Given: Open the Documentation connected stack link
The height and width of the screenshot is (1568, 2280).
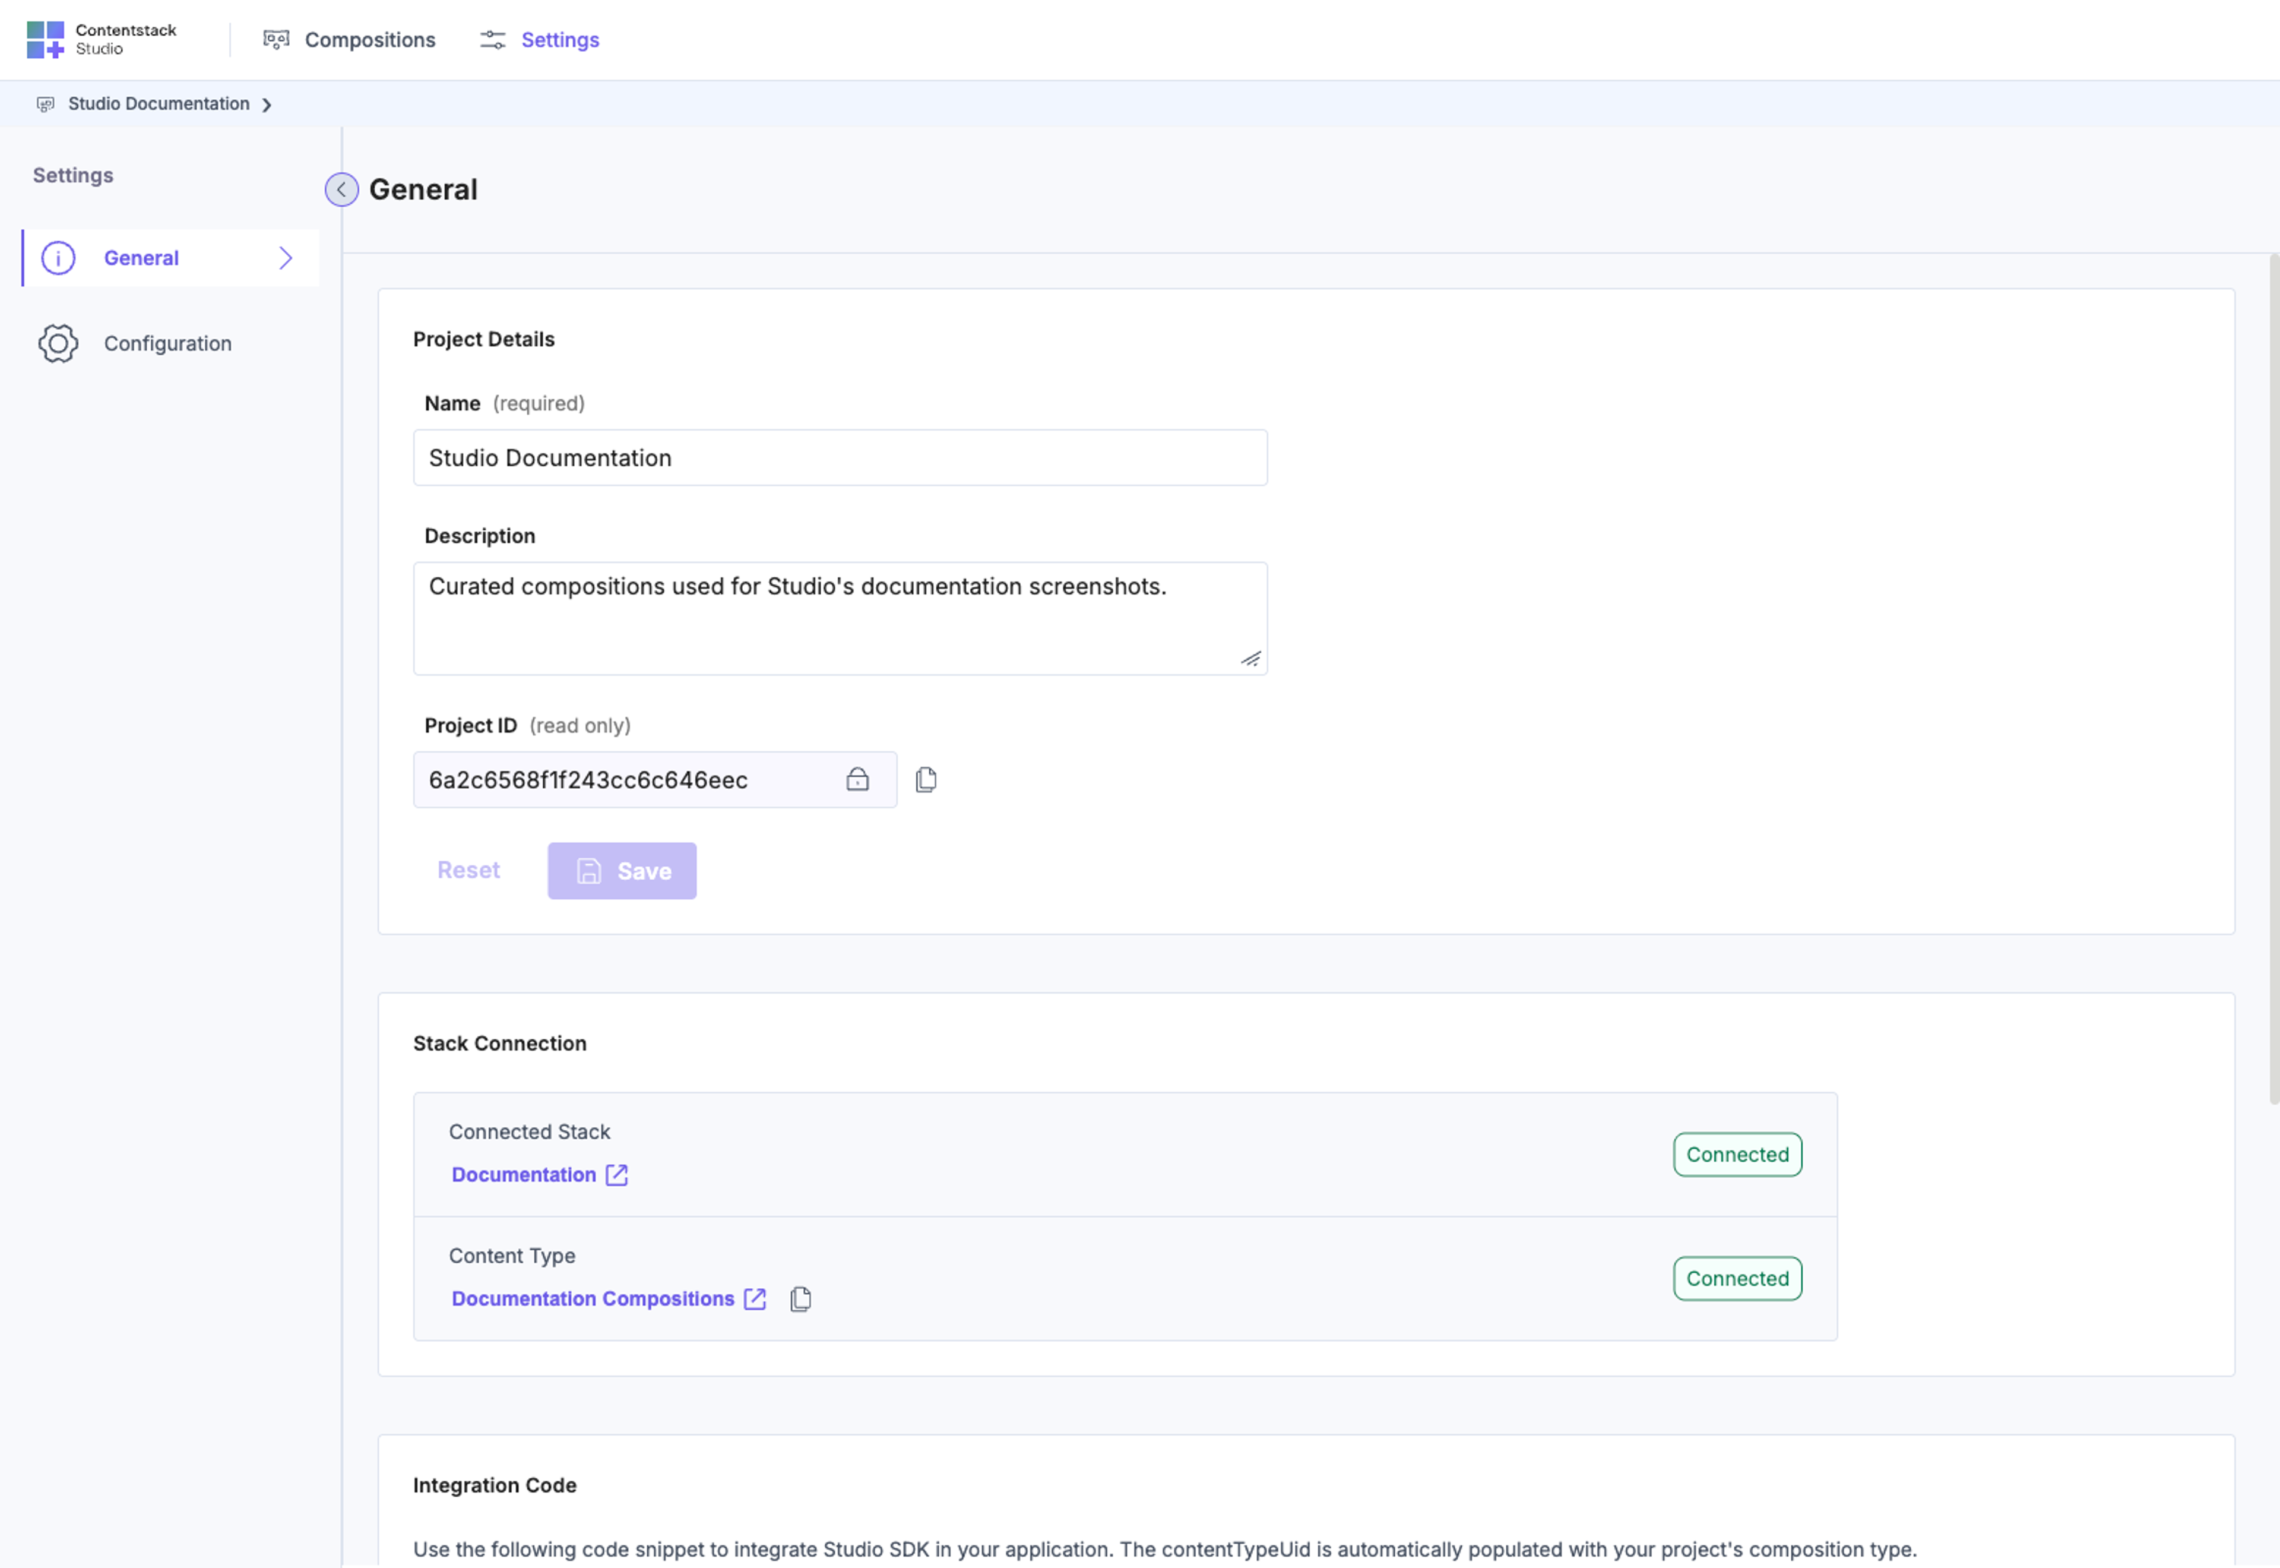Looking at the screenshot, I should tap(523, 1175).
